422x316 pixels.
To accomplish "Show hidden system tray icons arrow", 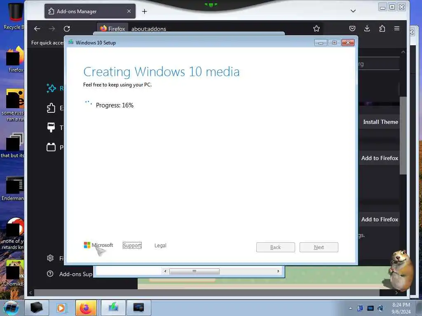I will (350, 308).
